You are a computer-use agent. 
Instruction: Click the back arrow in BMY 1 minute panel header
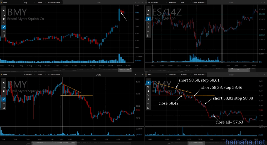pos(258,75)
